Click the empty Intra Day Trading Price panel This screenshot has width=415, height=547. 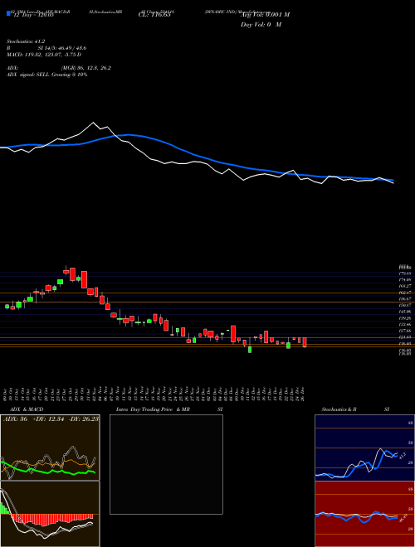[x=166, y=464]
